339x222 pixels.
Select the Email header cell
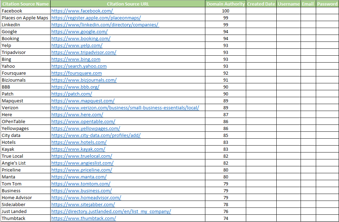click(x=308, y=4)
